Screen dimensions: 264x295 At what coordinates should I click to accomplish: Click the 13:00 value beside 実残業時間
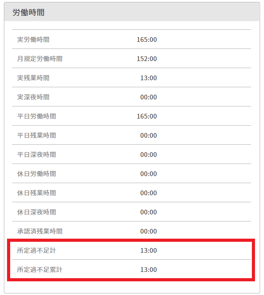click(x=149, y=78)
